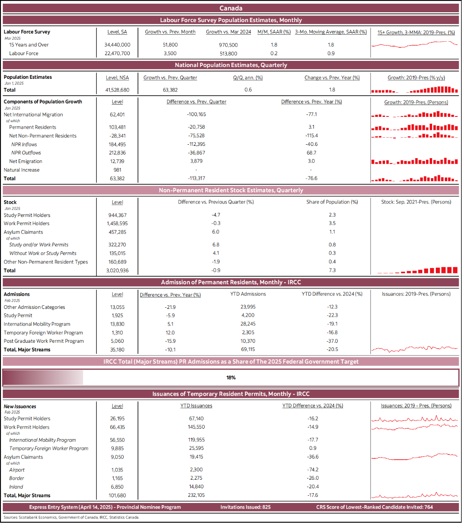Open the PR admissions Total, Major Streams sparkline
Viewport: 462px width, 523px height.
(415, 349)
